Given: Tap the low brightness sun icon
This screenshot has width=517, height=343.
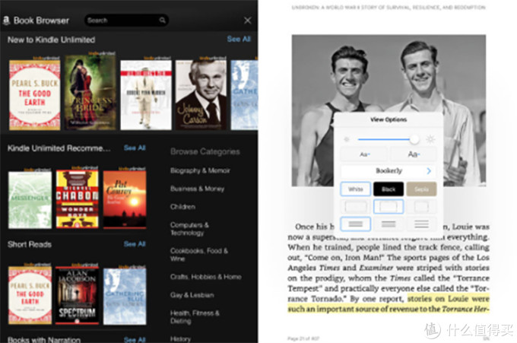Looking at the screenshot, I should pyautogui.click(x=347, y=139).
